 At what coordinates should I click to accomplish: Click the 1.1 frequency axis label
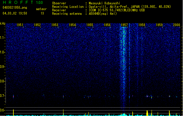2,38
